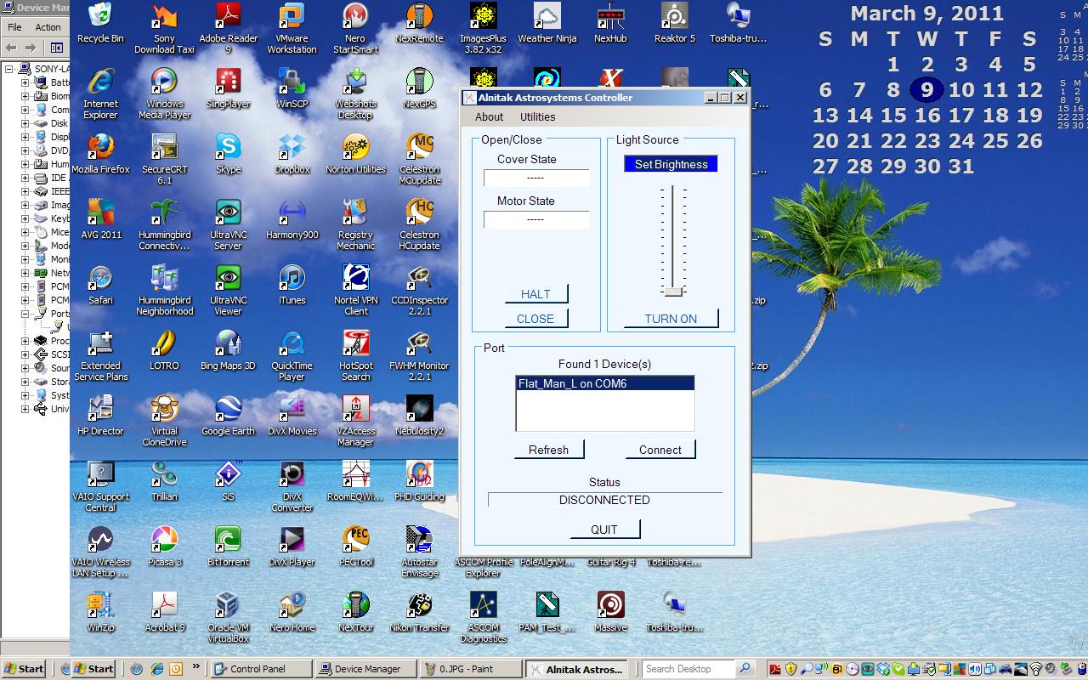Open Adobe Reader 9 shortcut
This screenshot has height=680, width=1088.
(228, 28)
